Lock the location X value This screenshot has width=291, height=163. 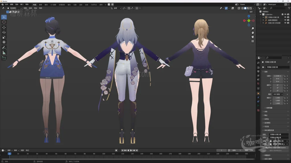pyautogui.click(x=284, y=76)
